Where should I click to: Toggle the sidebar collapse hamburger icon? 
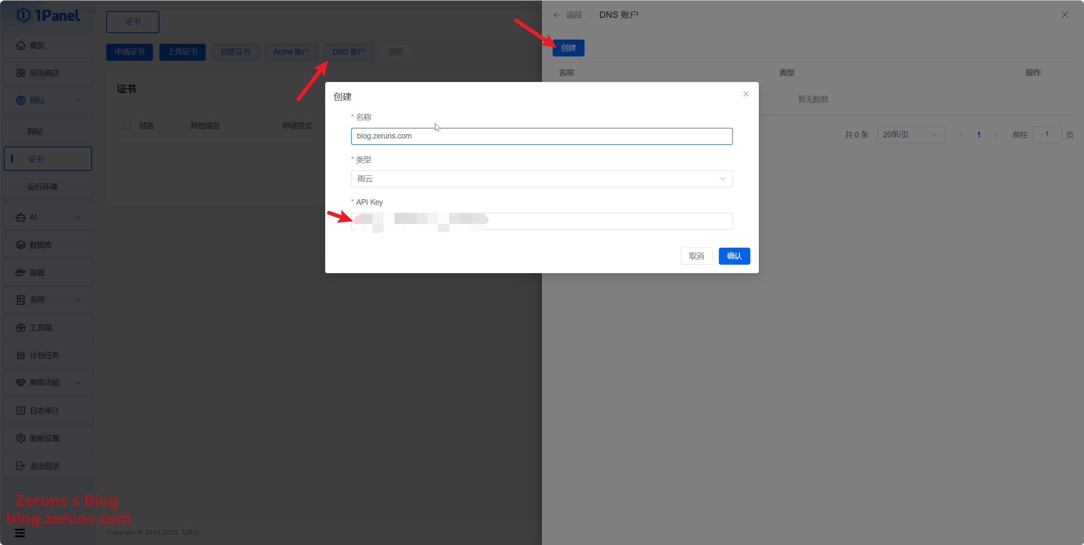click(x=20, y=533)
